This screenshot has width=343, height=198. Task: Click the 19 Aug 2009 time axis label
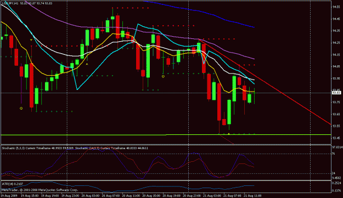9,196
